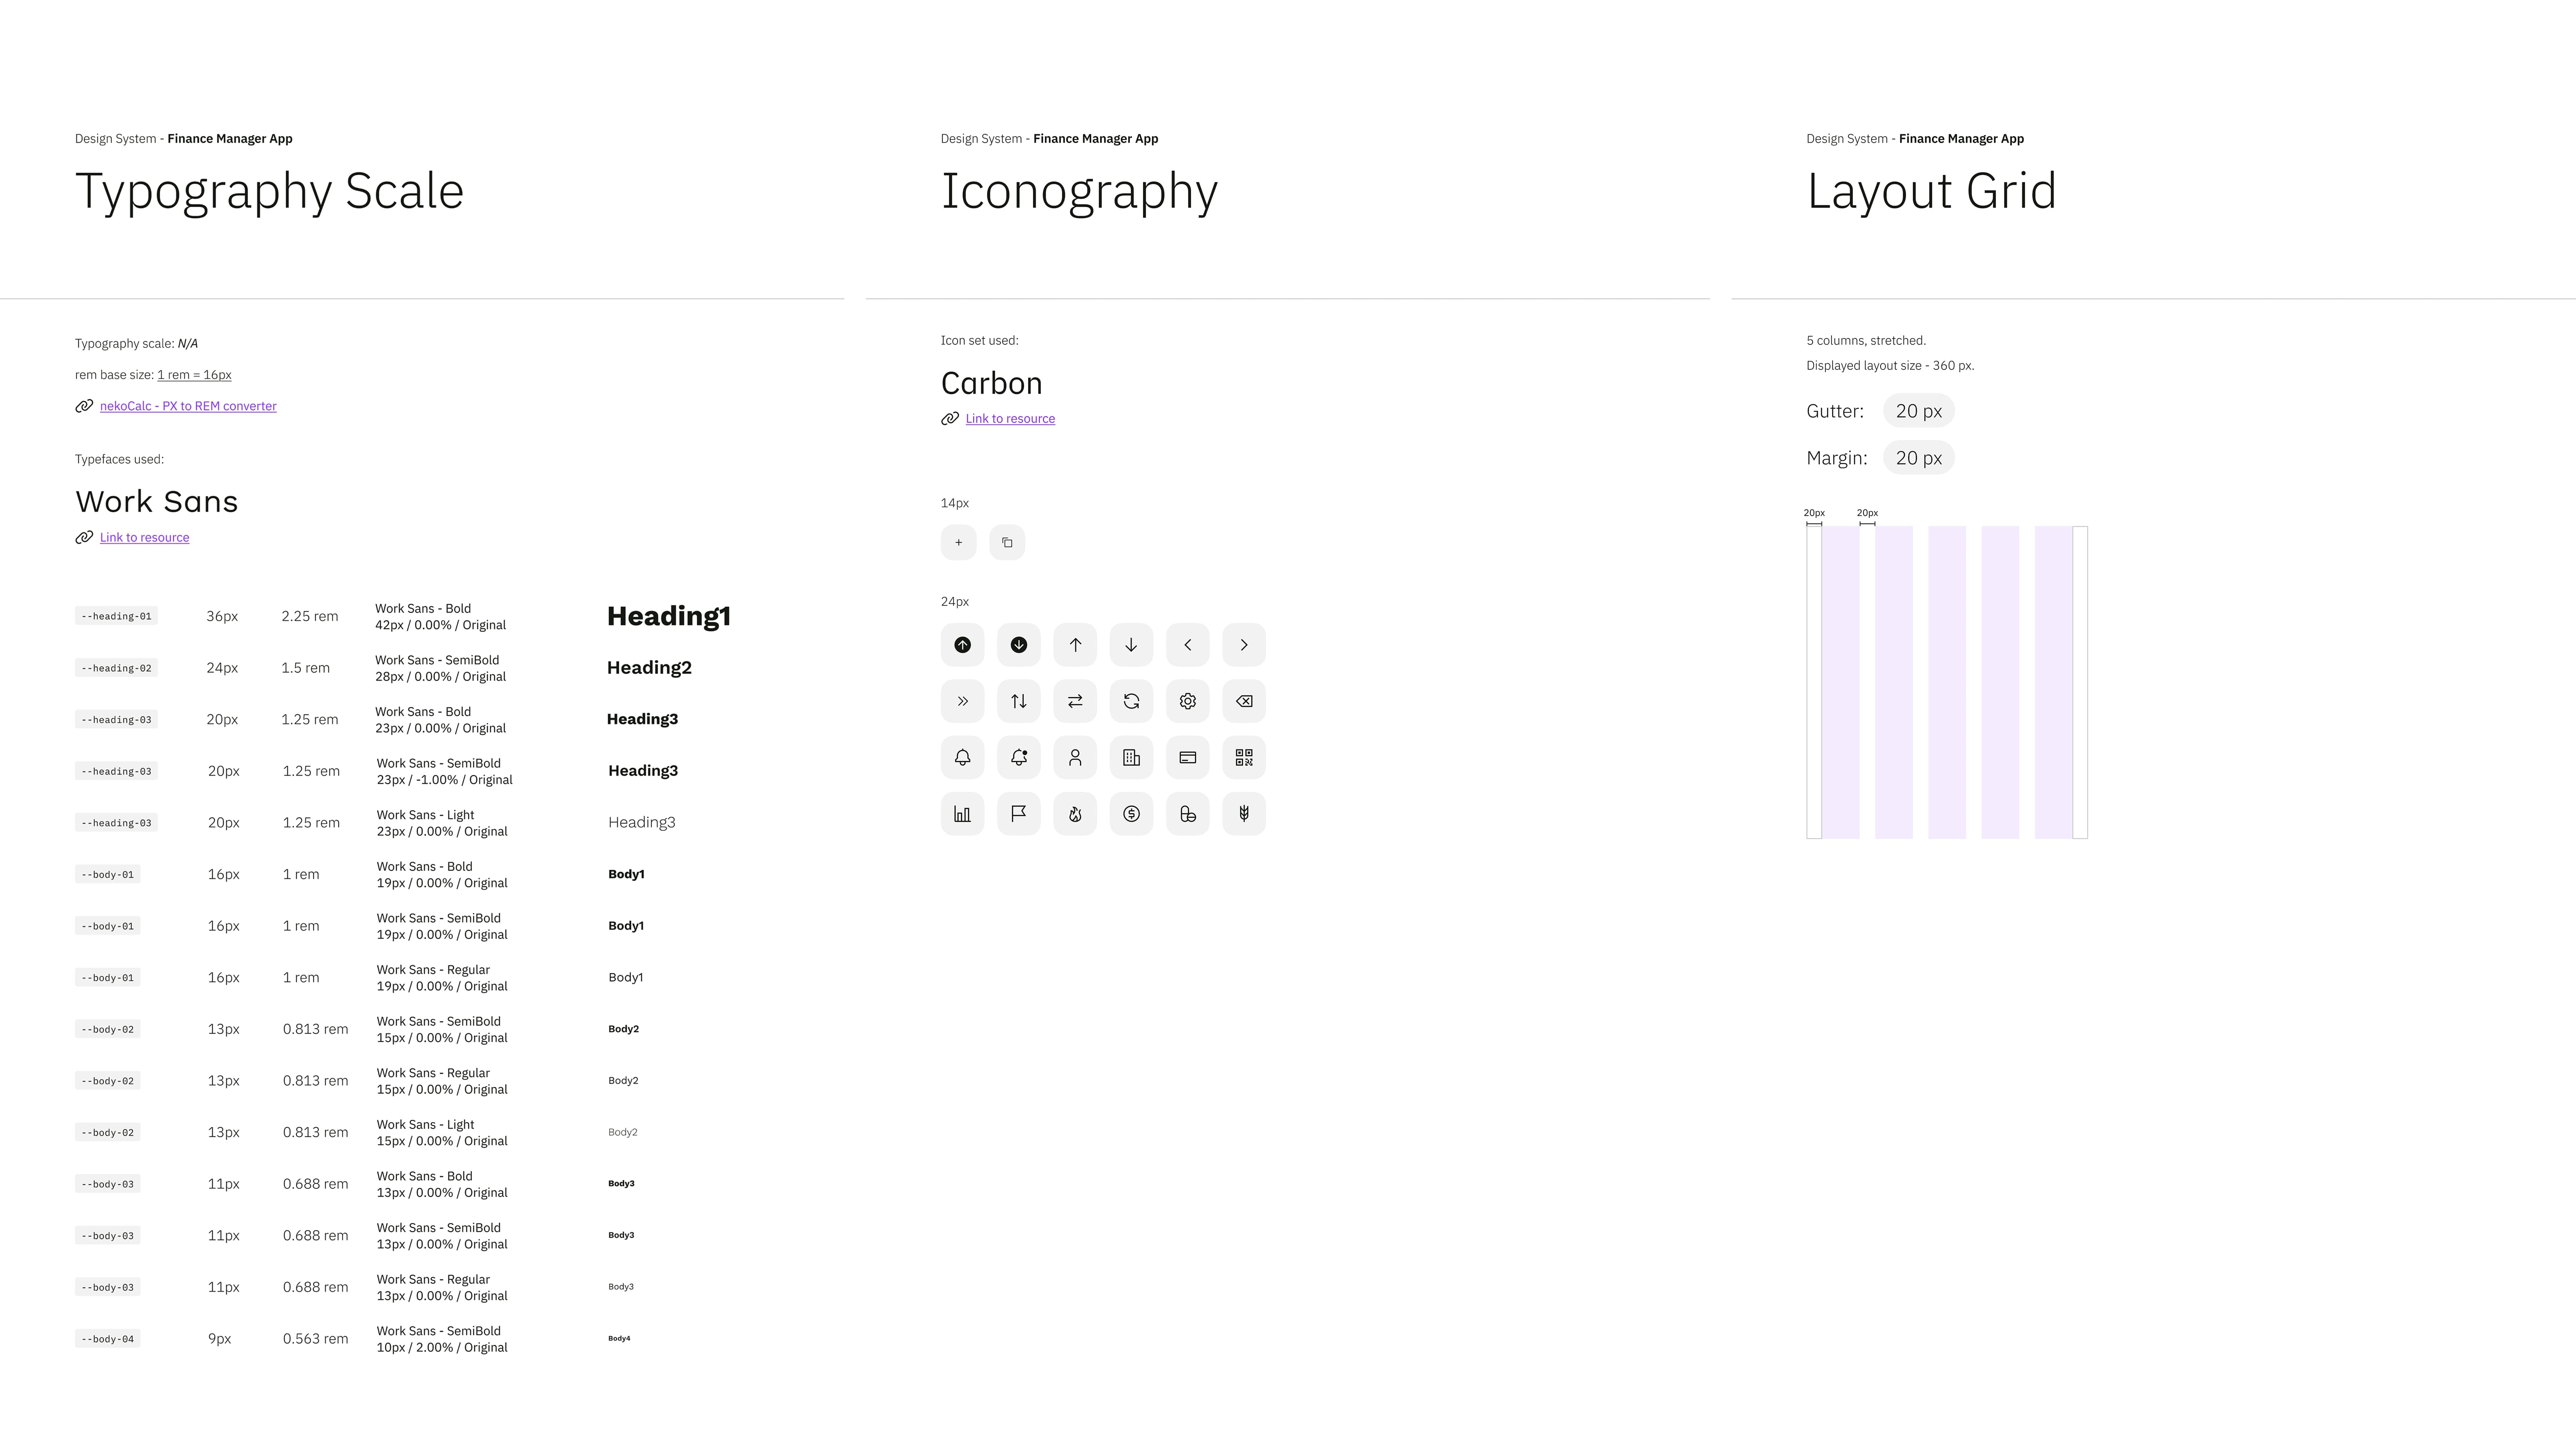Select the filled circle arrow-down icon
Image resolution: width=2576 pixels, height=1449 pixels.
point(1019,645)
